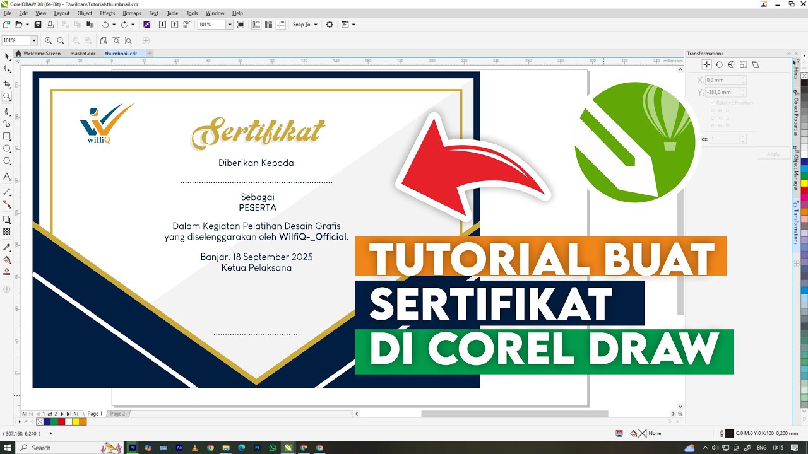The width and height of the screenshot is (808, 454).
Task: Click the Apply button in Transformations
Action: pyautogui.click(x=773, y=154)
